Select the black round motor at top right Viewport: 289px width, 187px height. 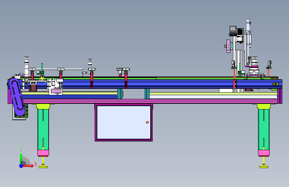tap(233, 31)
